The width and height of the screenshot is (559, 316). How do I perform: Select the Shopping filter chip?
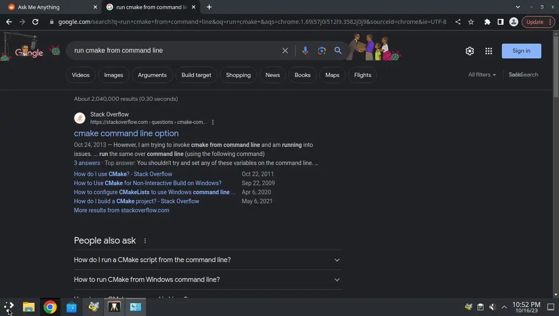click(238, 75)
